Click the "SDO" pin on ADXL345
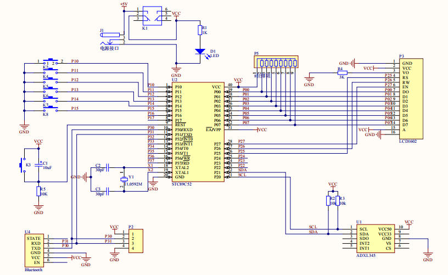The width and height of the screenshot is (448, 275). 364,238
